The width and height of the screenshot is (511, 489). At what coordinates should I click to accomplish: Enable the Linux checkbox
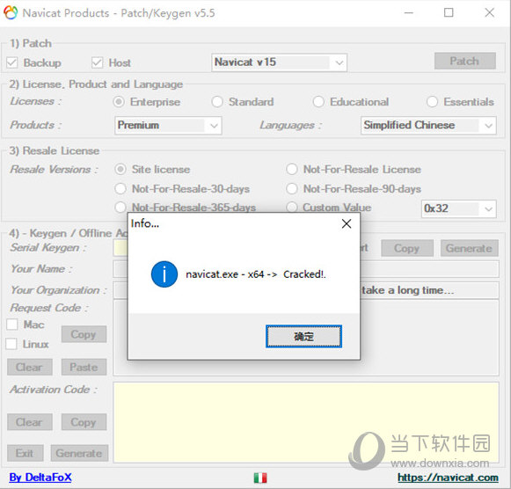click(11, 344)
